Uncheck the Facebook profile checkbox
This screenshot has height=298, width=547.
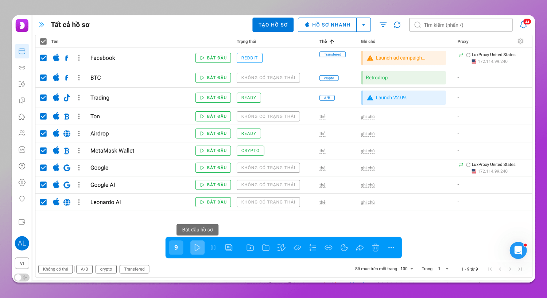coord(43,58)
